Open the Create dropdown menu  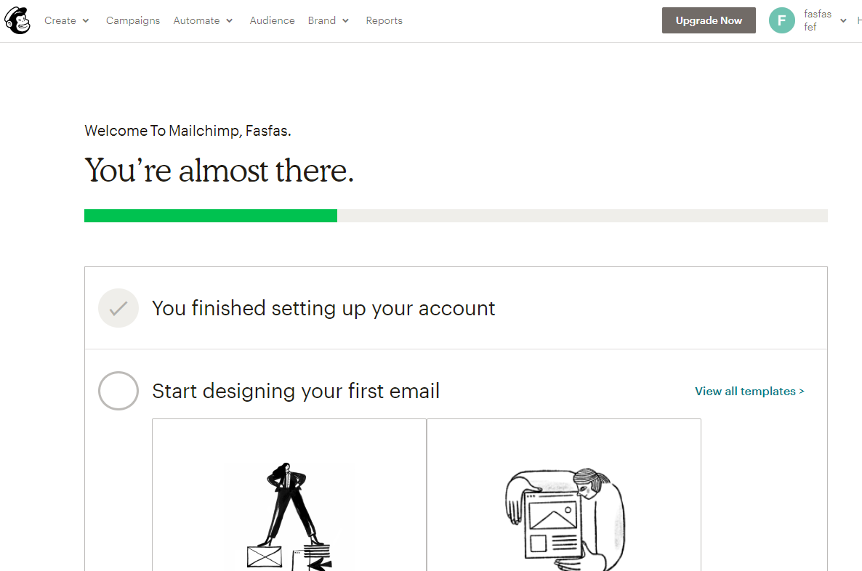pos(66,20)
